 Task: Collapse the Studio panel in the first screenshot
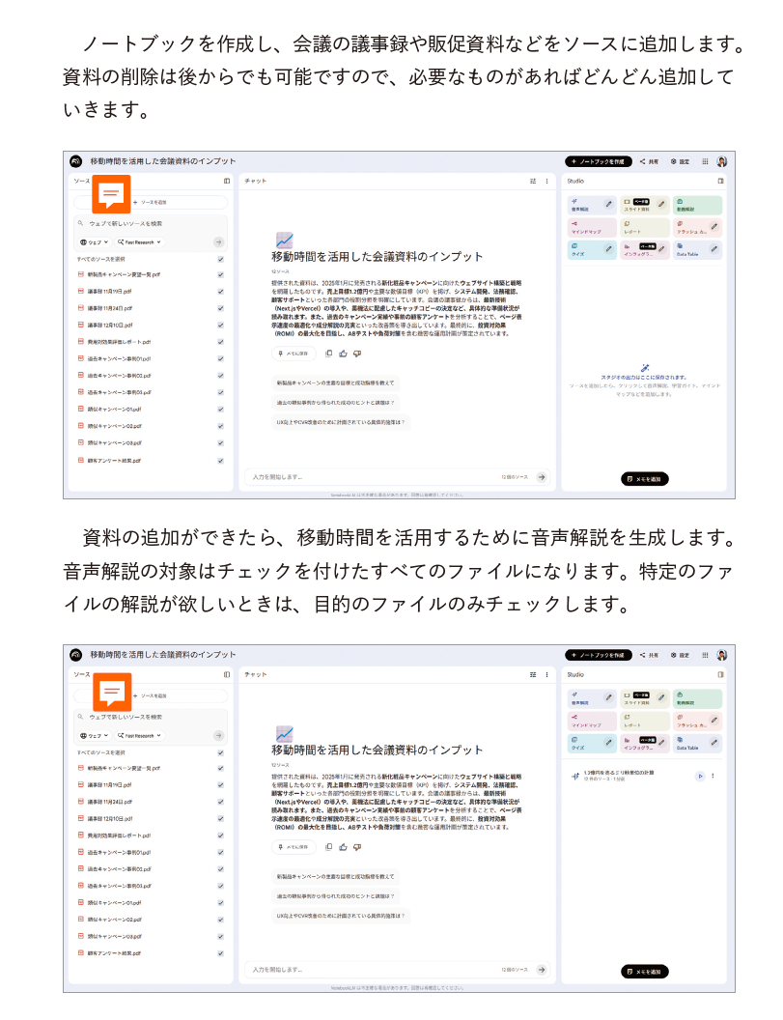[720, 181]
